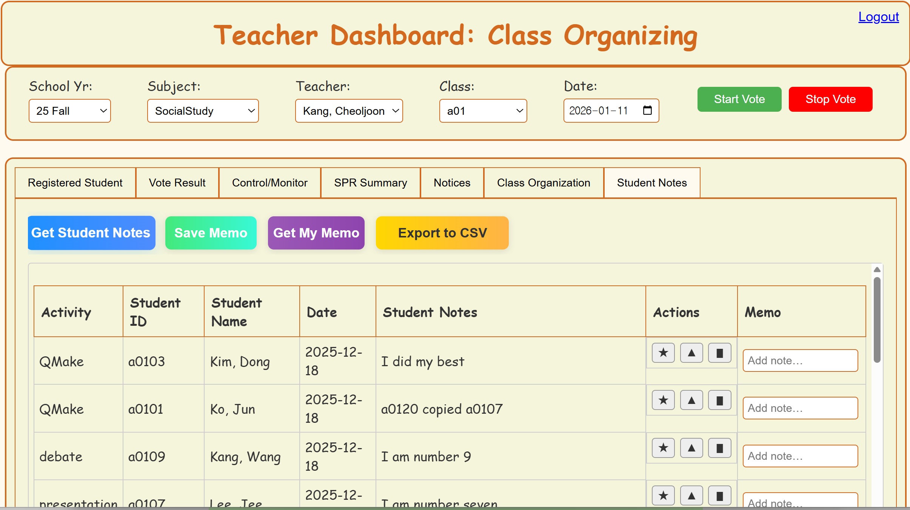Viewport: 910px width, 510px height.
Task: Expand the Subject dropdown showing SocialStudy
Action: coord(203,111)
